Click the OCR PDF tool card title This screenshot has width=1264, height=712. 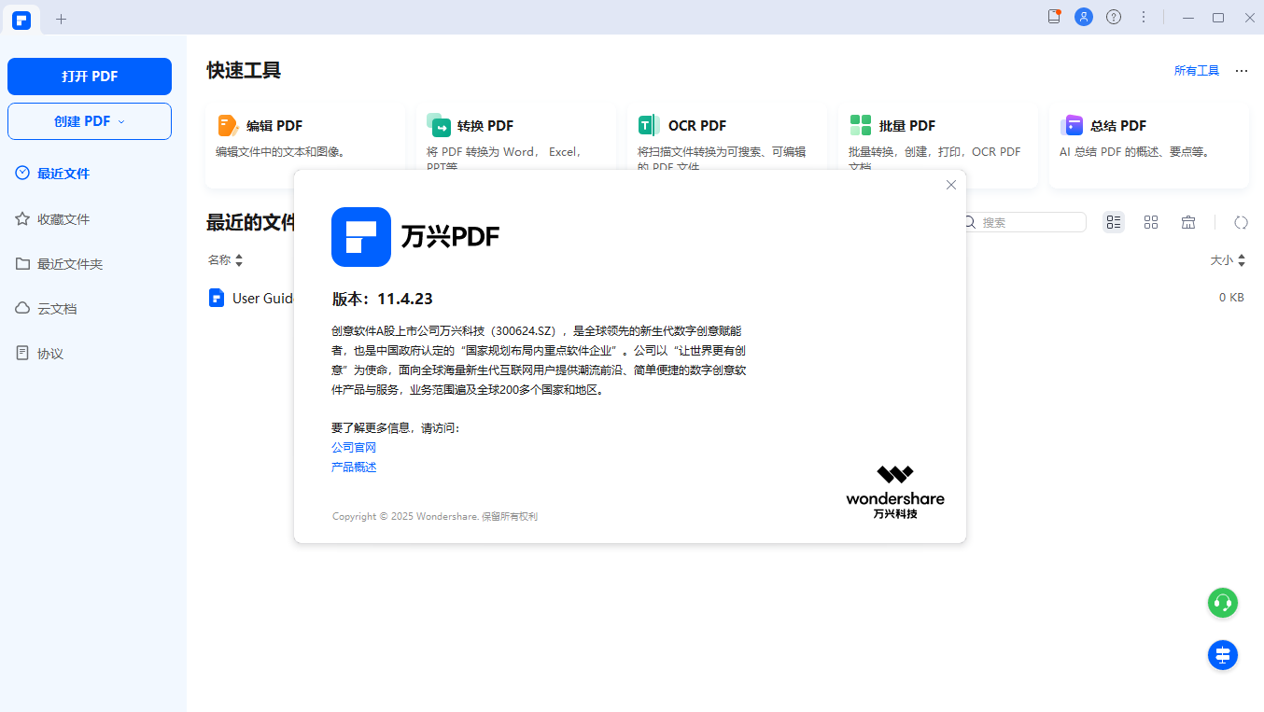tap(697, 126)
